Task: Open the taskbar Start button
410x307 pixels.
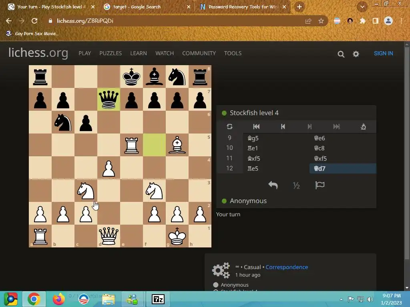Action: coord(10,299)
